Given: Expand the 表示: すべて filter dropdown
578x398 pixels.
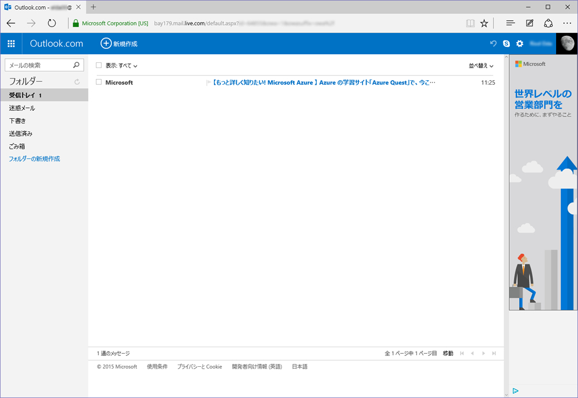Looking at the screenshot, I should [121, 66].
